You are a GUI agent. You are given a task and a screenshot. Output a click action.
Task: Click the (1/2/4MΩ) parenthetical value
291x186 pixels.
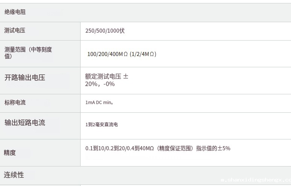143,54
